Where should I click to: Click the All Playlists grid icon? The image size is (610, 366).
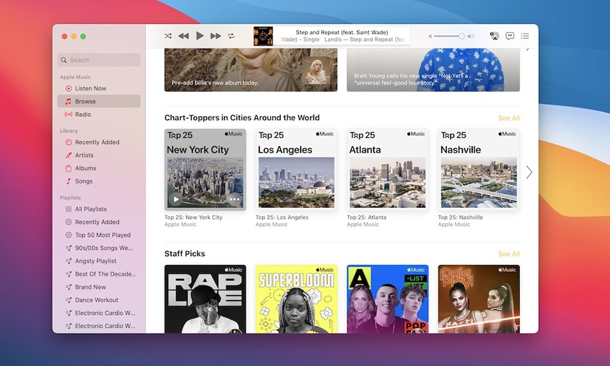pos(69,209)
